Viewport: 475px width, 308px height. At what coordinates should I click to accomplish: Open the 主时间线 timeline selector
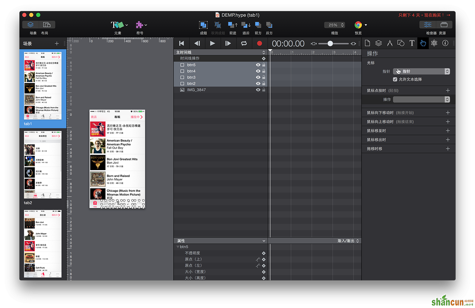click(x=221, y=52)
